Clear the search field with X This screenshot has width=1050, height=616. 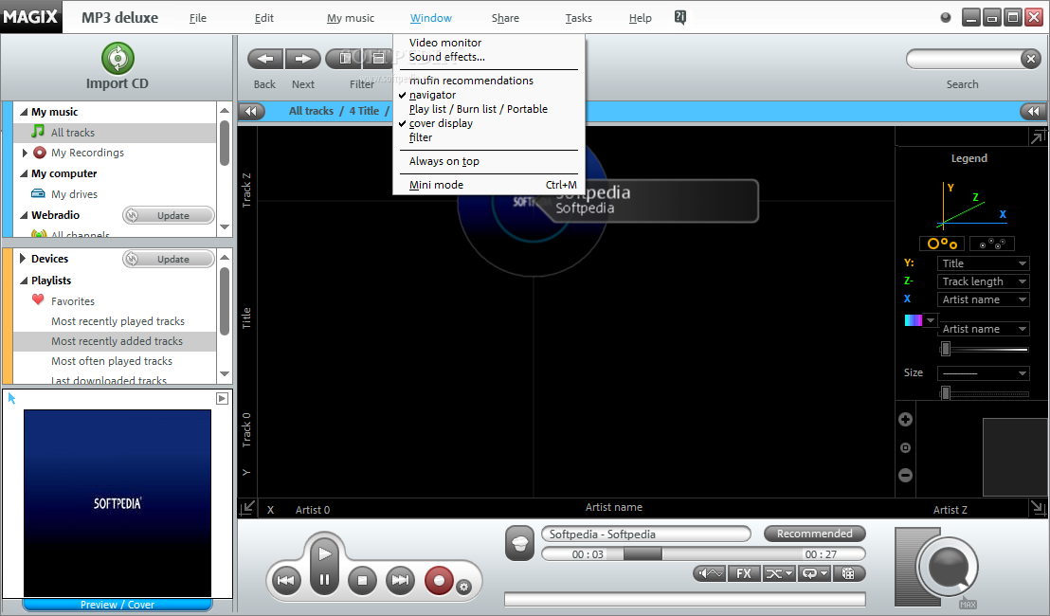tap(1031, 59)
